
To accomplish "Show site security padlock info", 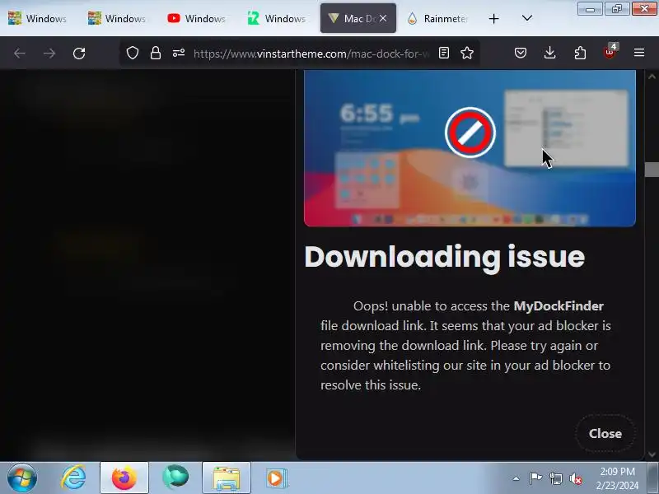I will coord(156,53).
